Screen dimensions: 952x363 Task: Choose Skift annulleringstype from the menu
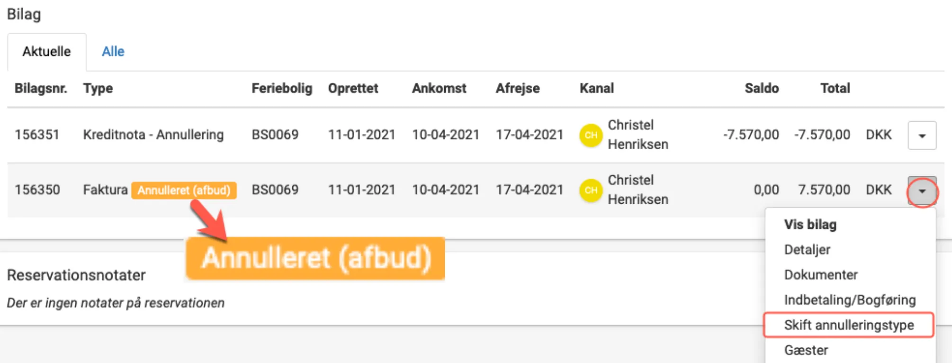click(x=848, y=325)
